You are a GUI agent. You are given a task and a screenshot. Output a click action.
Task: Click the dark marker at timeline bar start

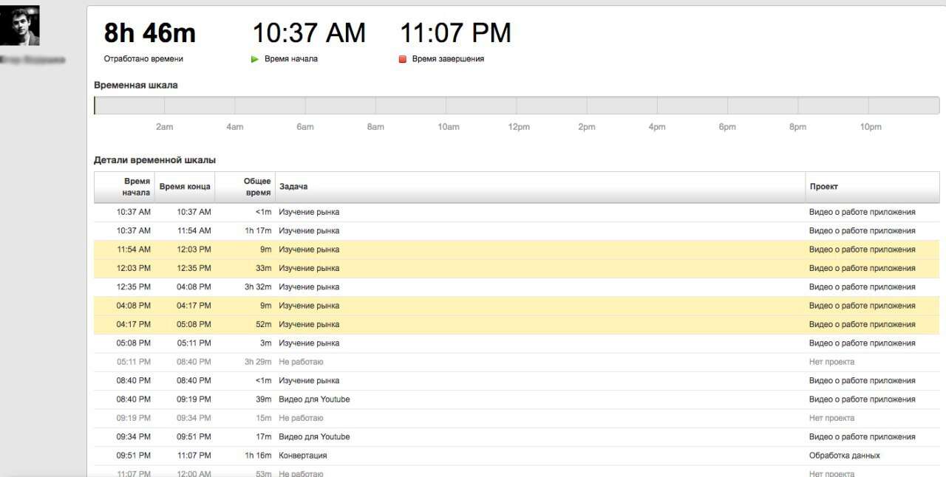[95, 106]
